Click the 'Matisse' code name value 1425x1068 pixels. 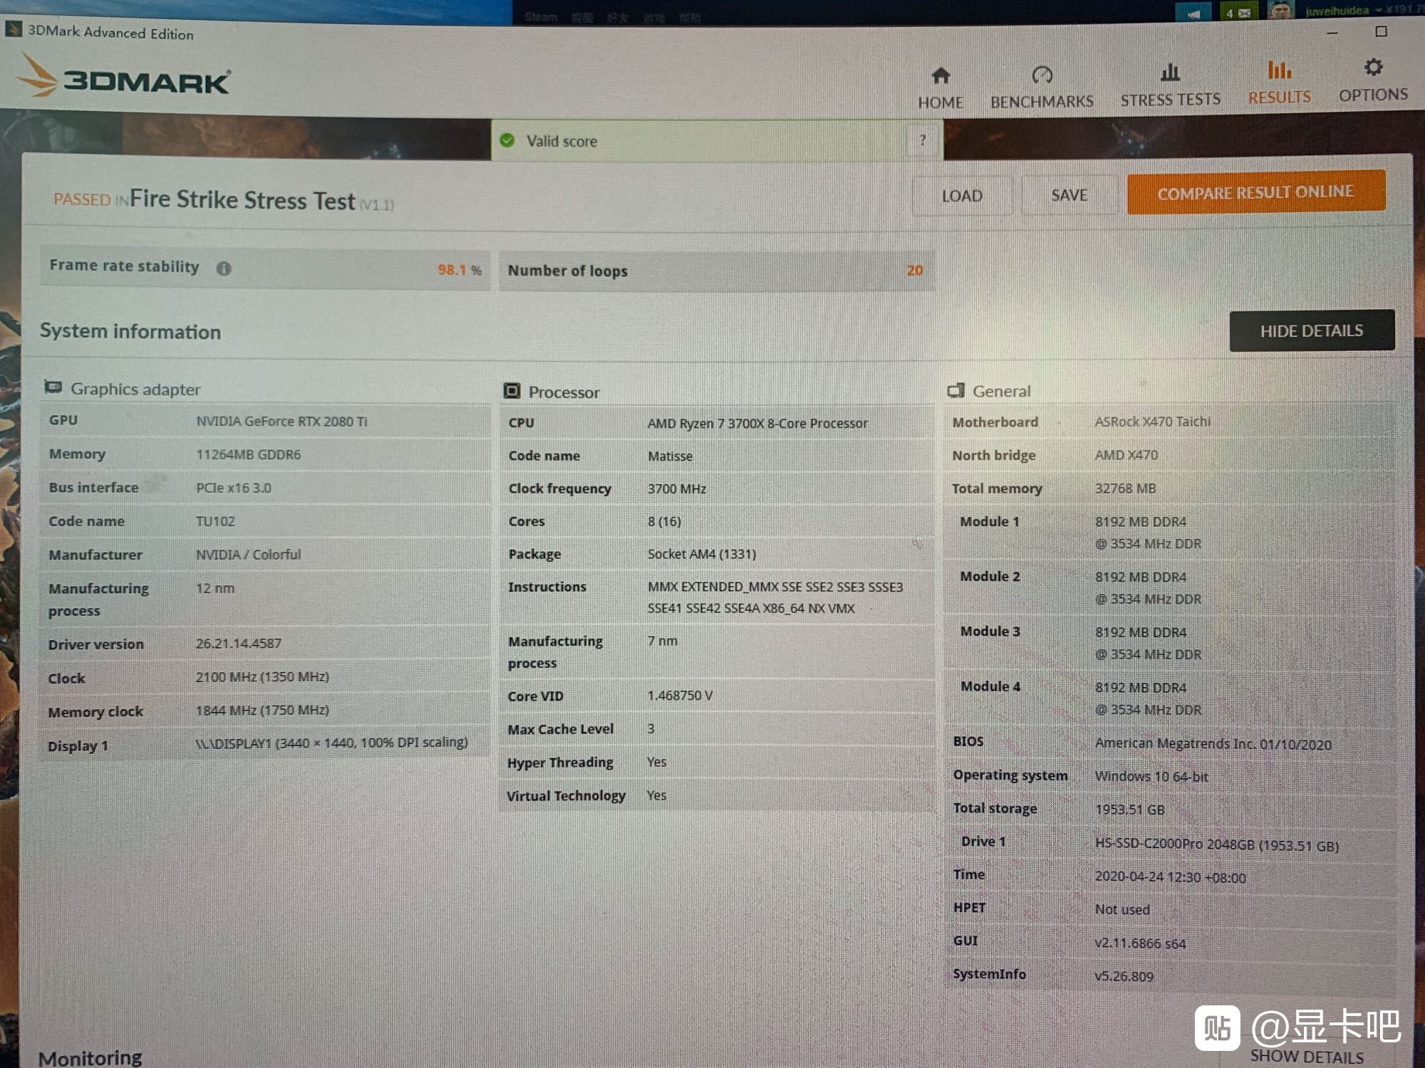point(670,456)
